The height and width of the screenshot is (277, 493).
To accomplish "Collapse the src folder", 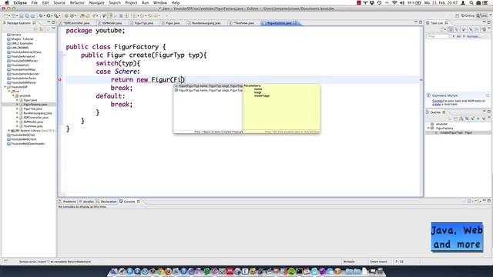I will pyautogui.click(x=9, y=92).
